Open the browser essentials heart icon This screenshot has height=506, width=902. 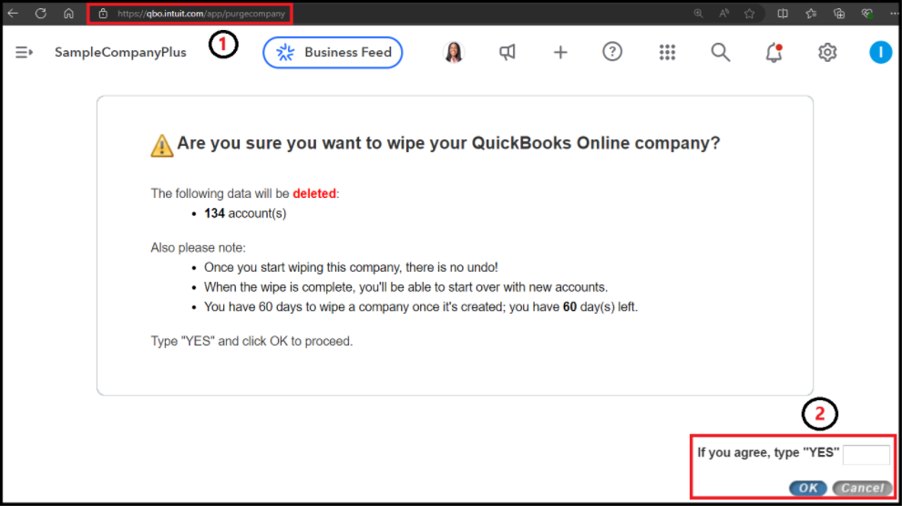[x=866, y=14]
